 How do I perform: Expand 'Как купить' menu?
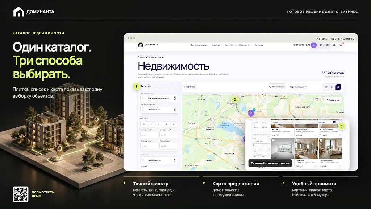click(231, 45)
